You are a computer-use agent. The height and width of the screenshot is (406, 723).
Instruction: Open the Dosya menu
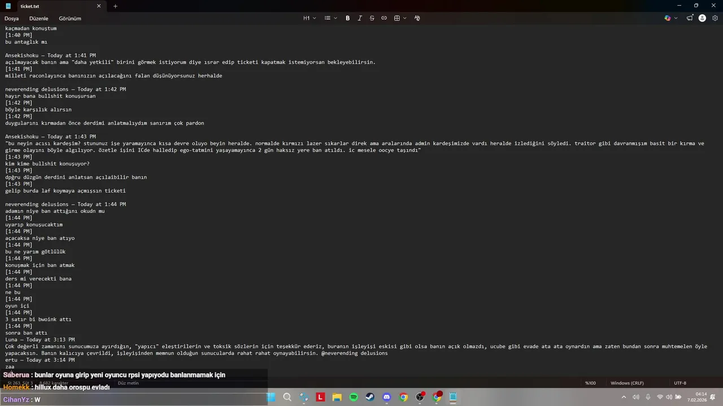pos(12,18)
